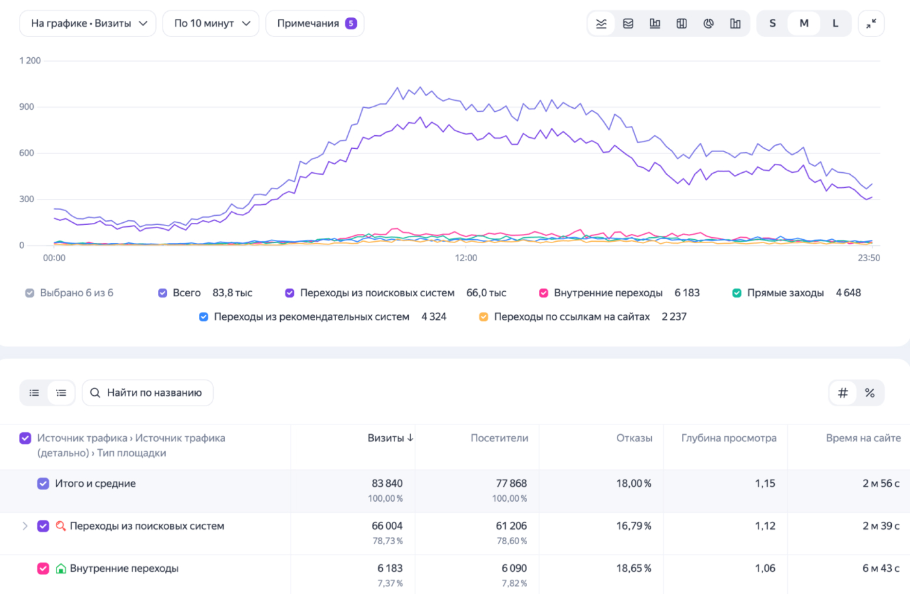
Task: Click the bounce rate value '18,00 %'
Action: tap(634, 484)
